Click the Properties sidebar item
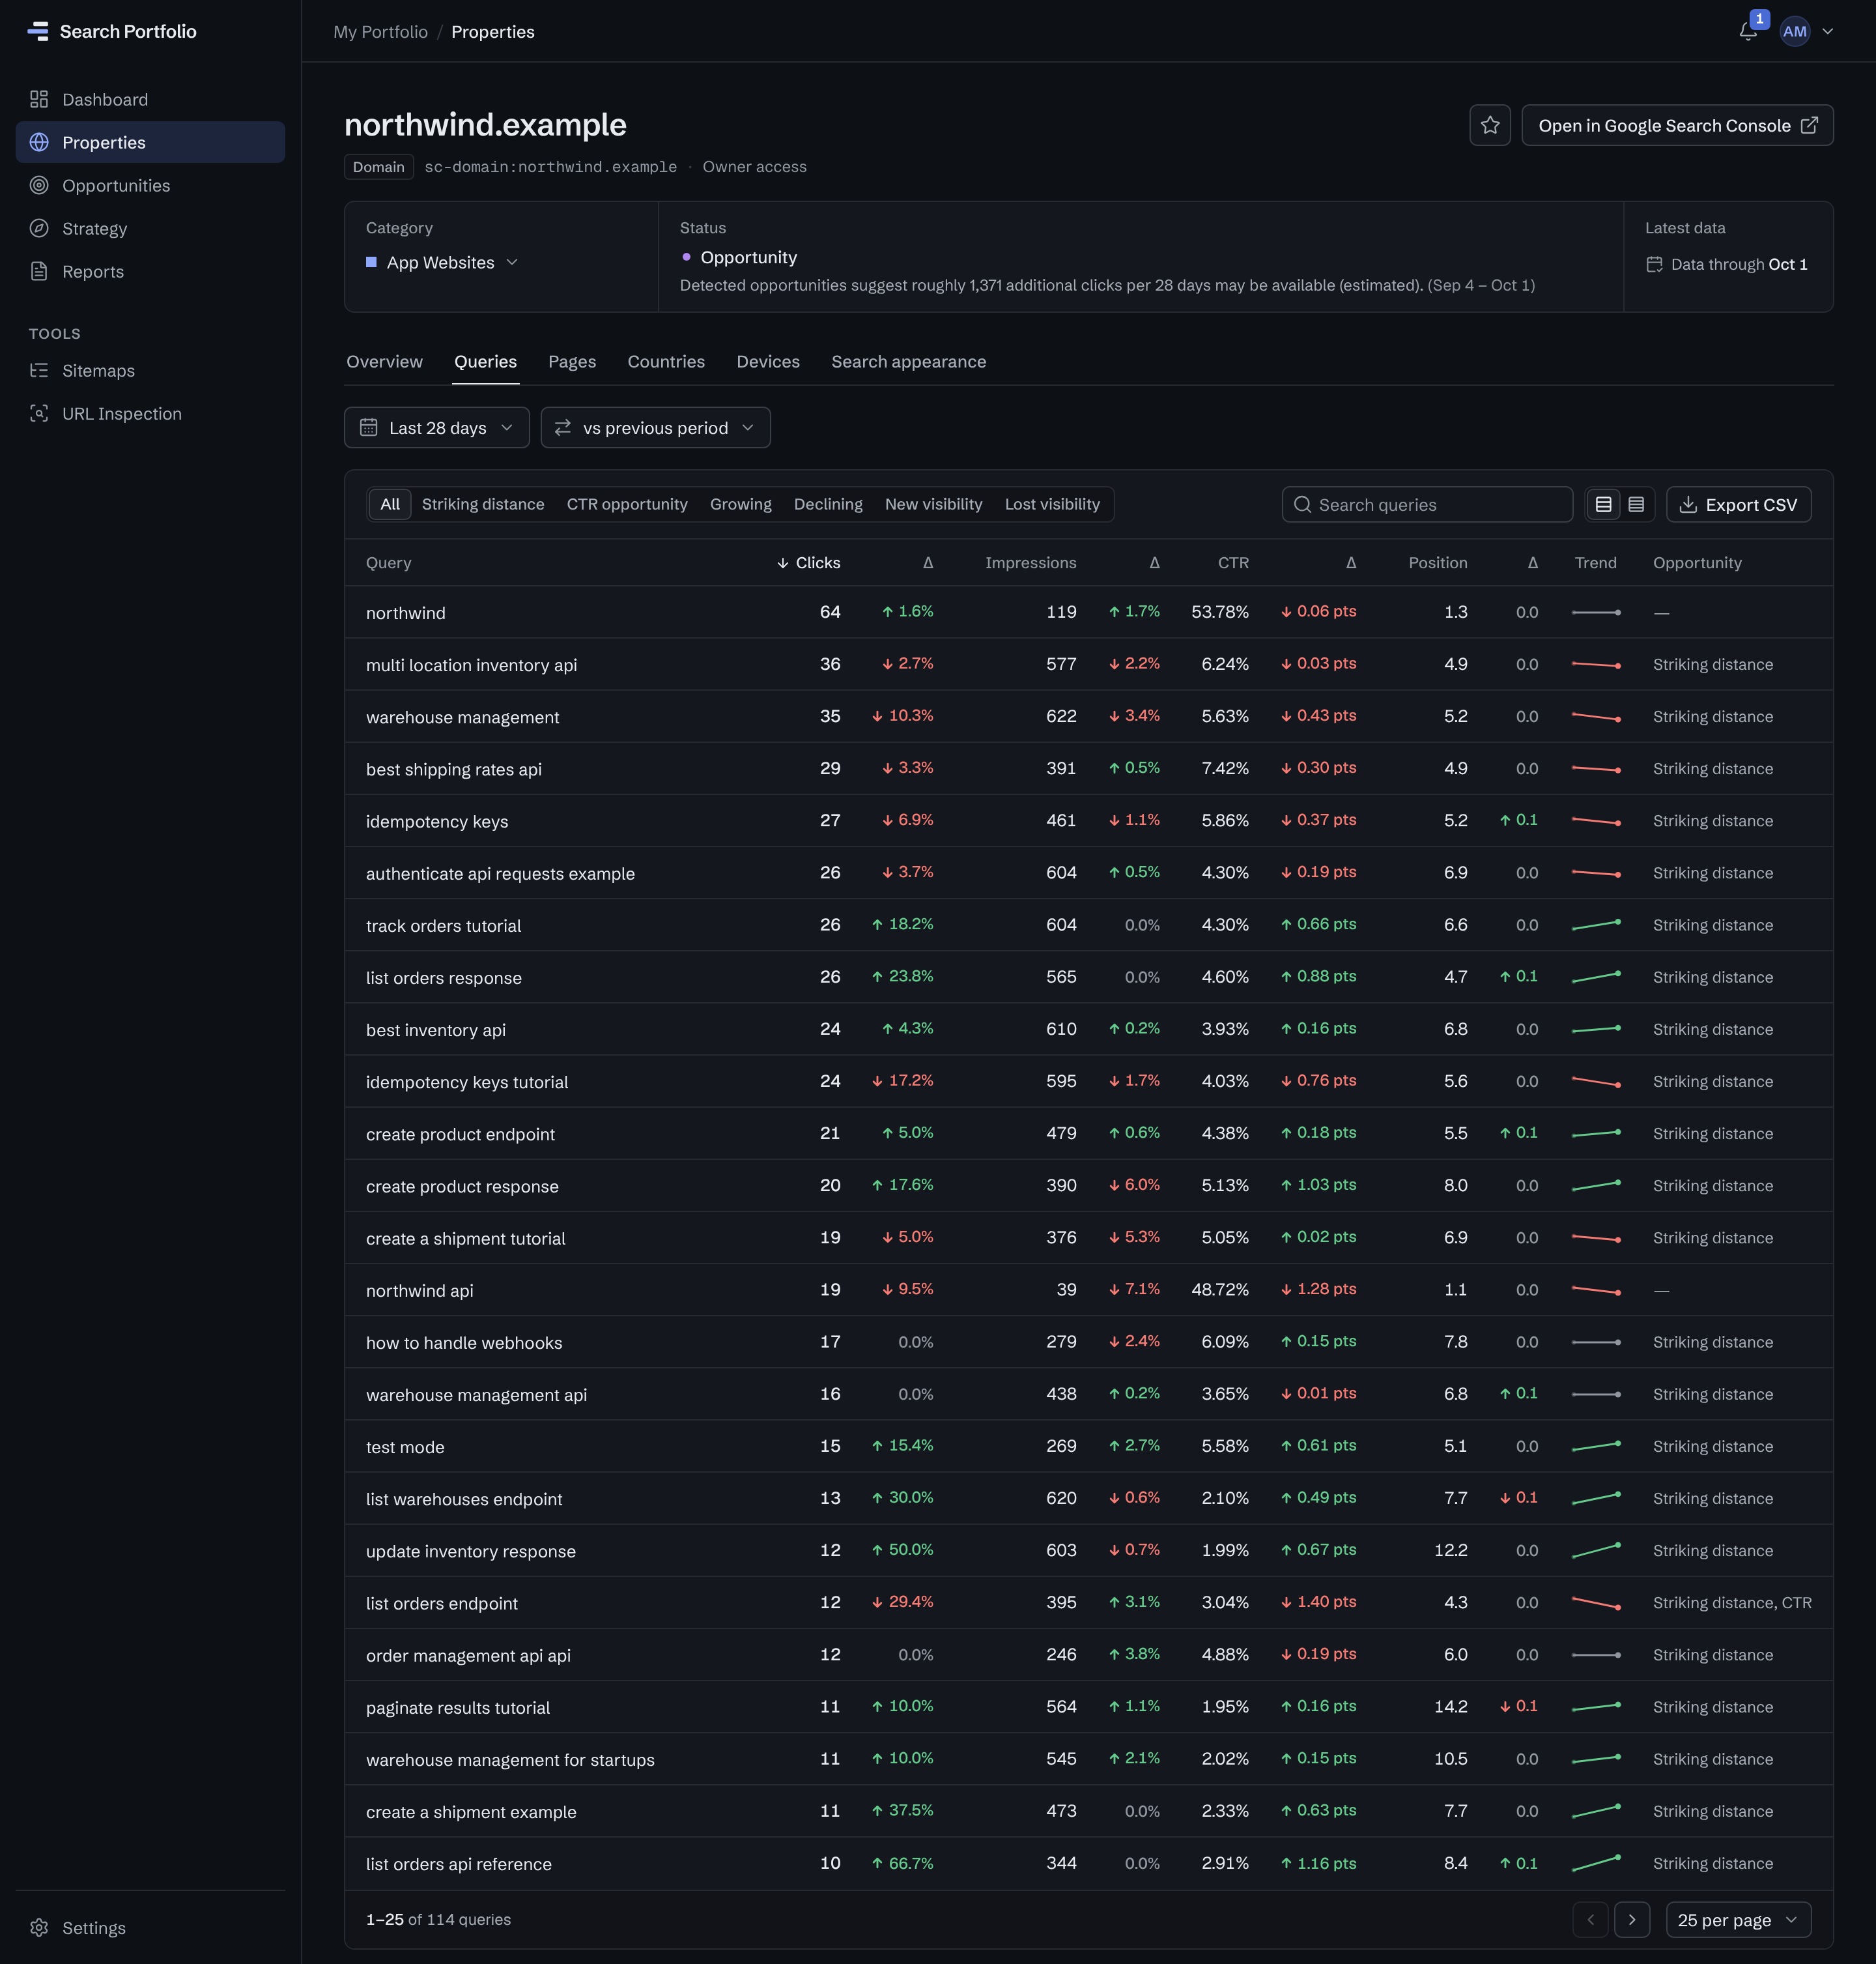Image resolution: width=1876 pixels, height=1964 pixels. (x=150, y=142)
